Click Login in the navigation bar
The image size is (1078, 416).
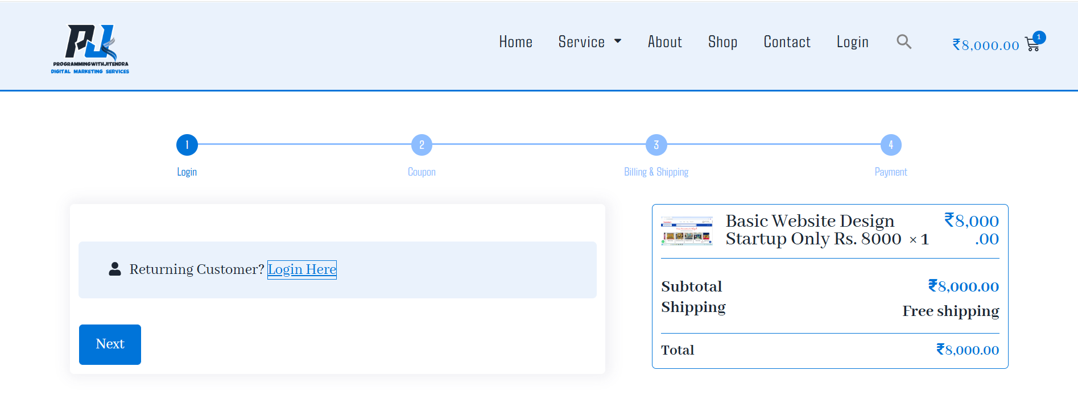coord(852,41)
